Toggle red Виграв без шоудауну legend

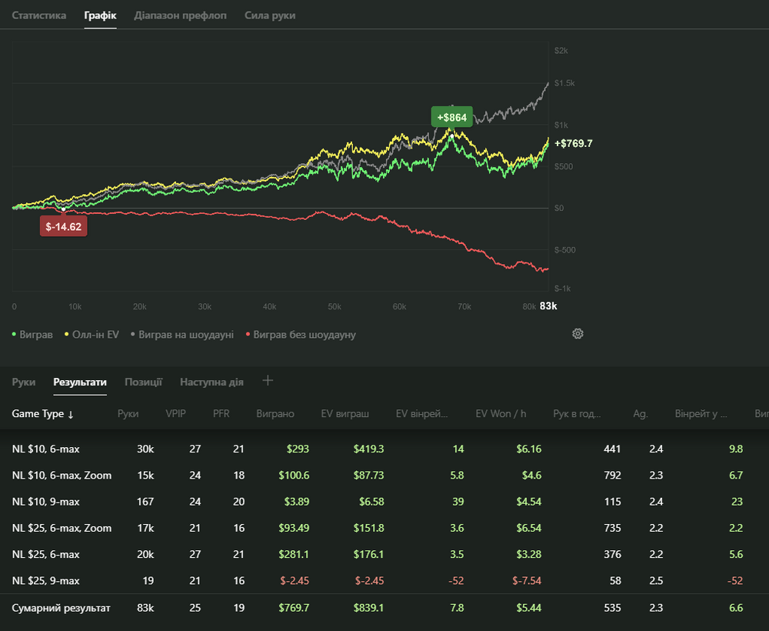click(300, 335)
